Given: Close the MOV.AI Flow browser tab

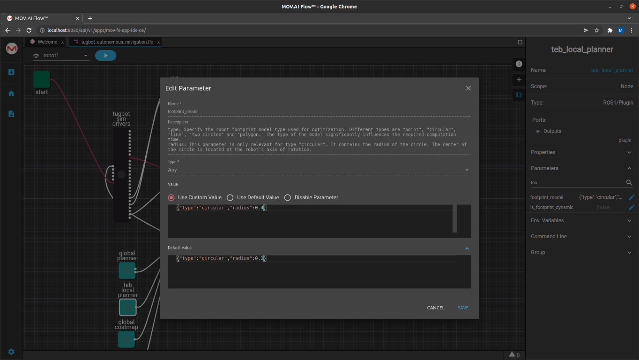Looking at the screenshot, I should 78,18.
